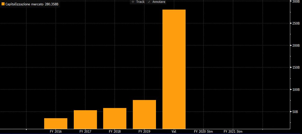Click the tall Val bar
Viewport: 302px width, 134px height.
[174, 69]
